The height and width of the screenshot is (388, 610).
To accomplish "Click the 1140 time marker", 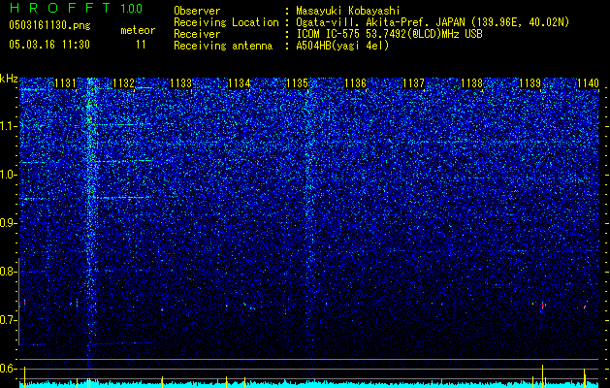I will point(588,83).
